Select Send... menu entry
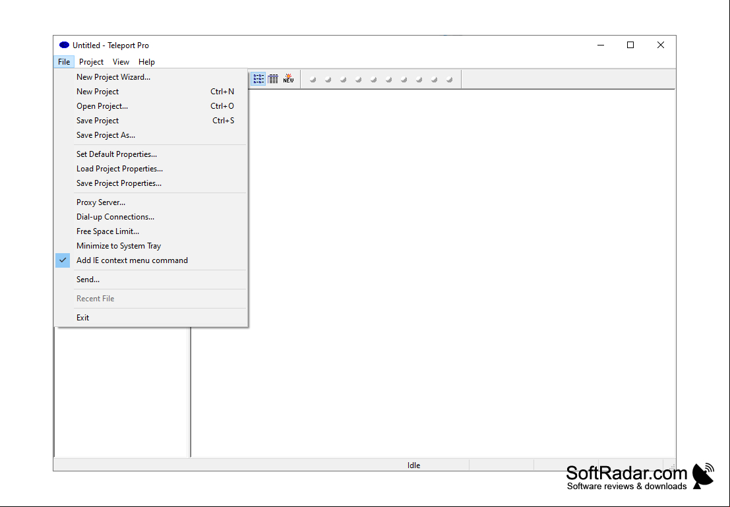Screen dimensions: 730x507 click(x=151, y=280)
